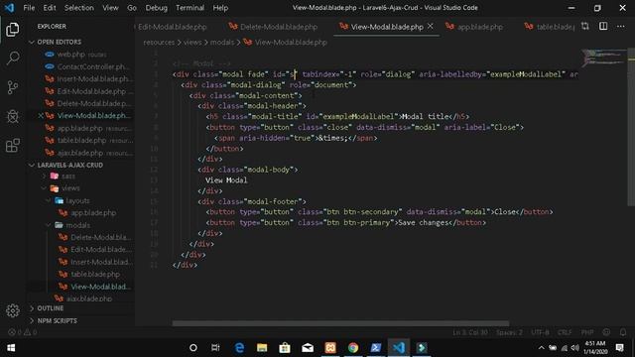Open ajax.blade.php in Open Editors
635x357 pixels.
(x=89, y=153)
